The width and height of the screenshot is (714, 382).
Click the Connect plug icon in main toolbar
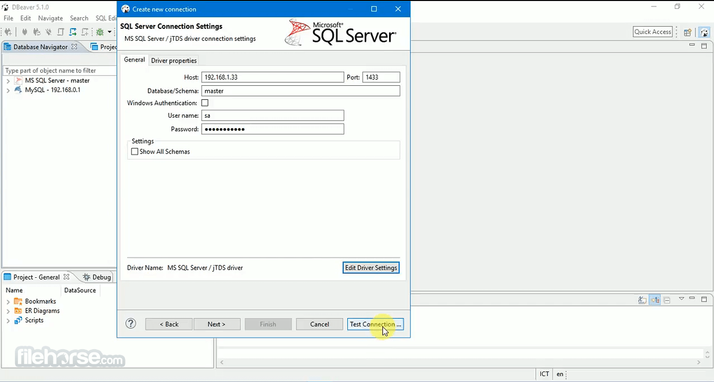coord(24,32)
